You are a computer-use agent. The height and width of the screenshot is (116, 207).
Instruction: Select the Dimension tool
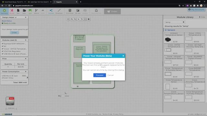(x=59, y=11)
